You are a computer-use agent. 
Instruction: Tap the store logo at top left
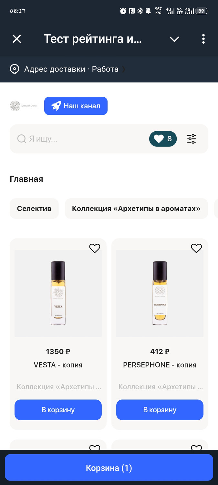coord(24,106)
